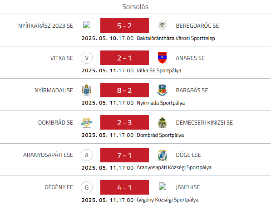The width and height of the screenshot is (271, 211).
Task: Open the 7 - 1 match result
Action: pos(124,155)
